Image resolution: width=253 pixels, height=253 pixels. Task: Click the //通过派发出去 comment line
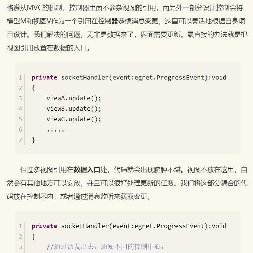coord(106,247)
